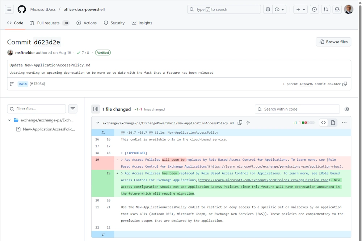Click the Browse files button
The width and height of the screenshot is (362, 241).
click(x=333, y=42)
